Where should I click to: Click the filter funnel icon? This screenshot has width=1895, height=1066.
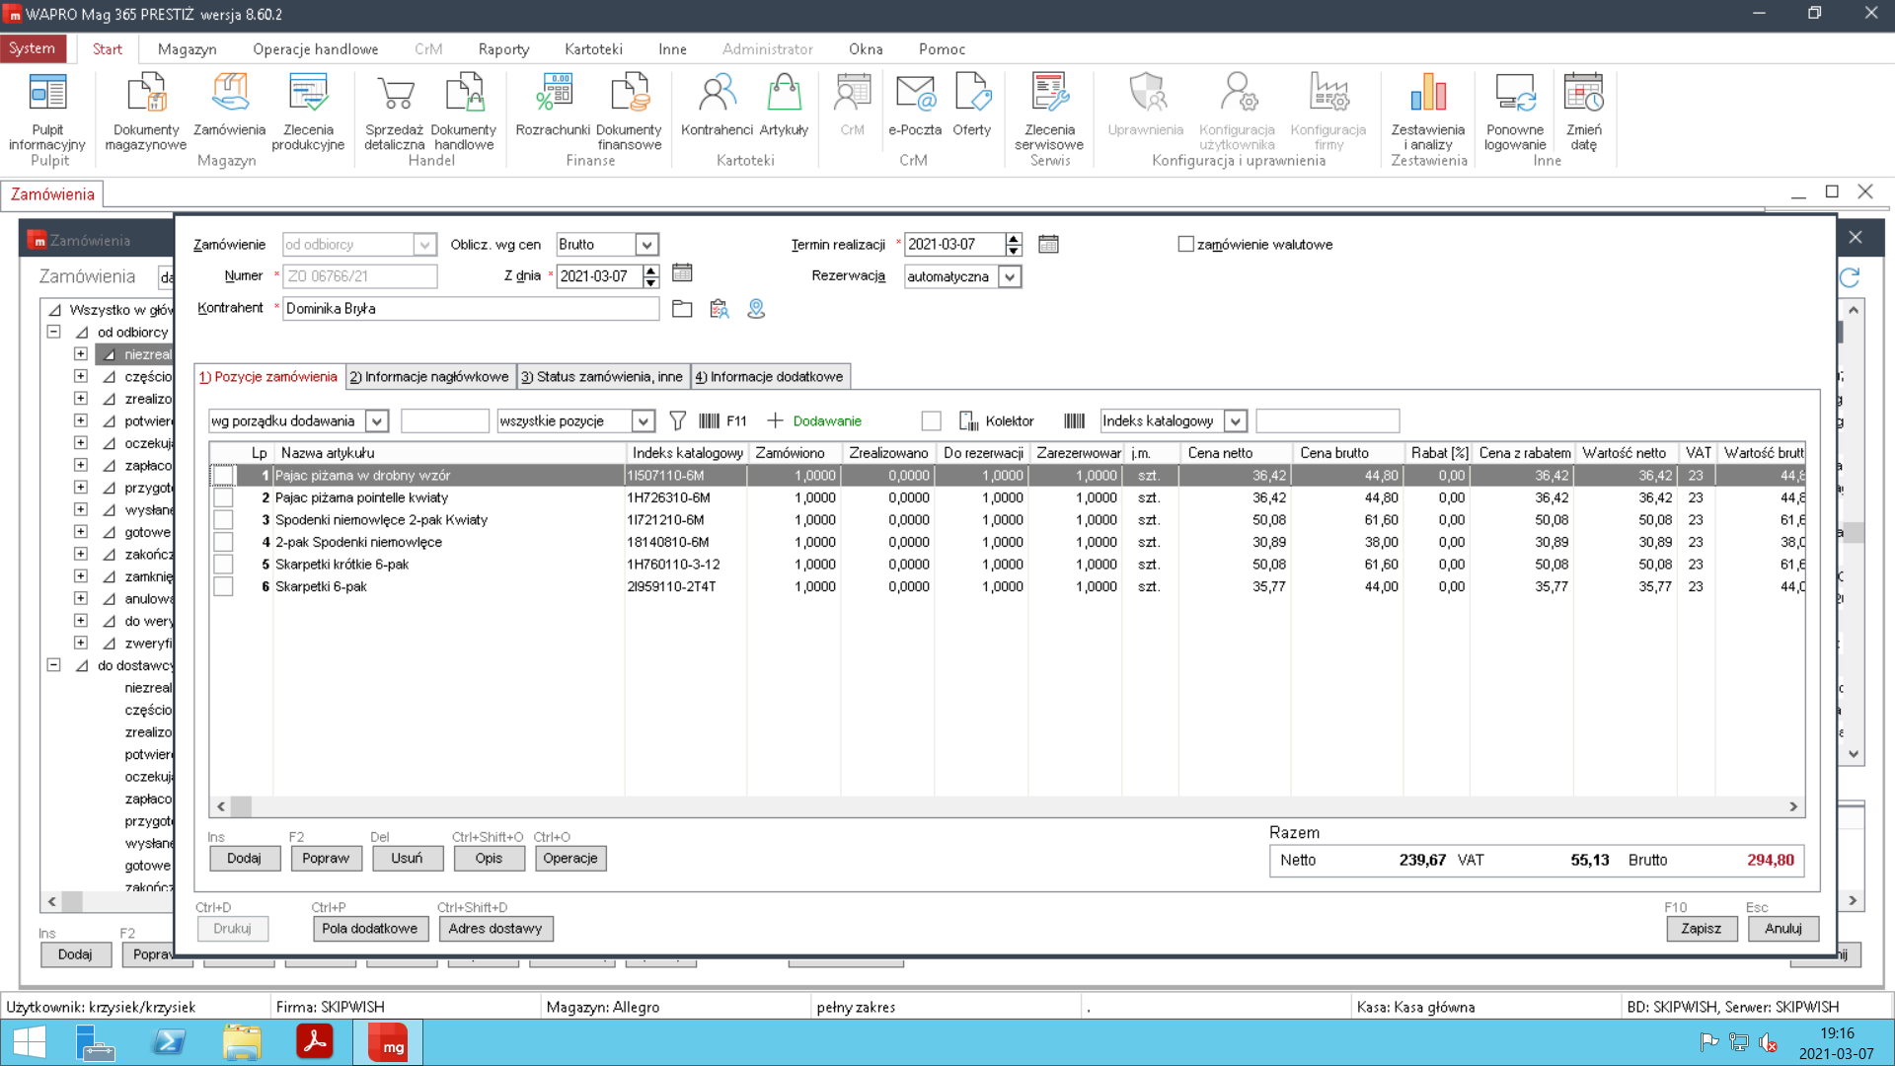tap(678, 421)
